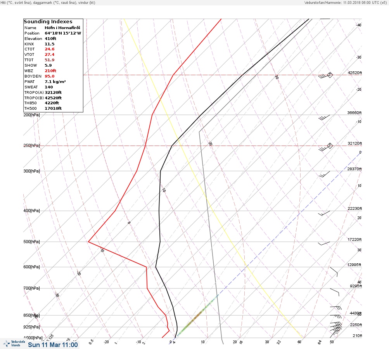Image resolution: width=389 pixels, height=349 pixels.
Task: Click the '17220ft' altitude label
Action: (x=354, y=240)
